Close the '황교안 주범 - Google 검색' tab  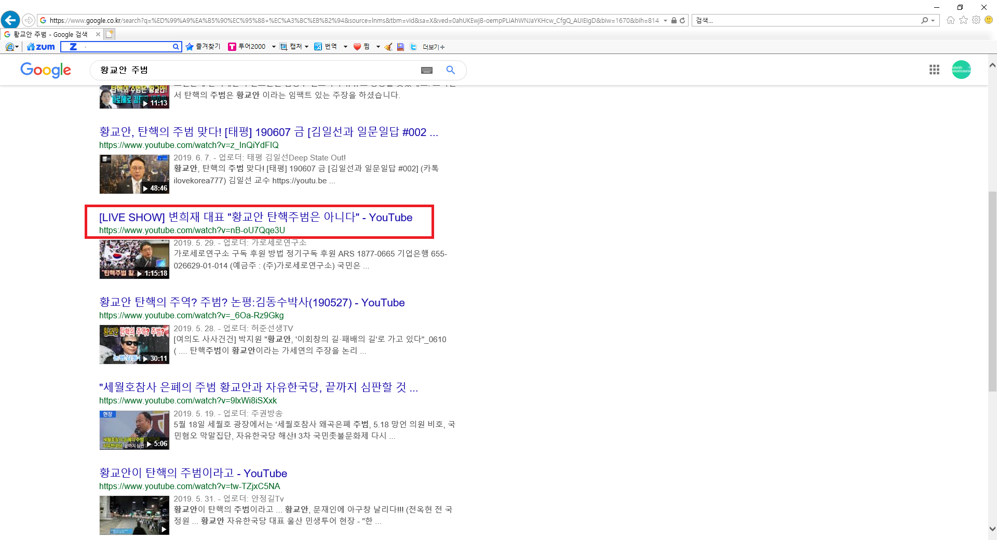tap(98, 34)
